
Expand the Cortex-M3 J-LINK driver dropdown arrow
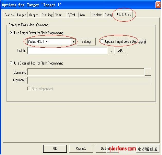73,42
